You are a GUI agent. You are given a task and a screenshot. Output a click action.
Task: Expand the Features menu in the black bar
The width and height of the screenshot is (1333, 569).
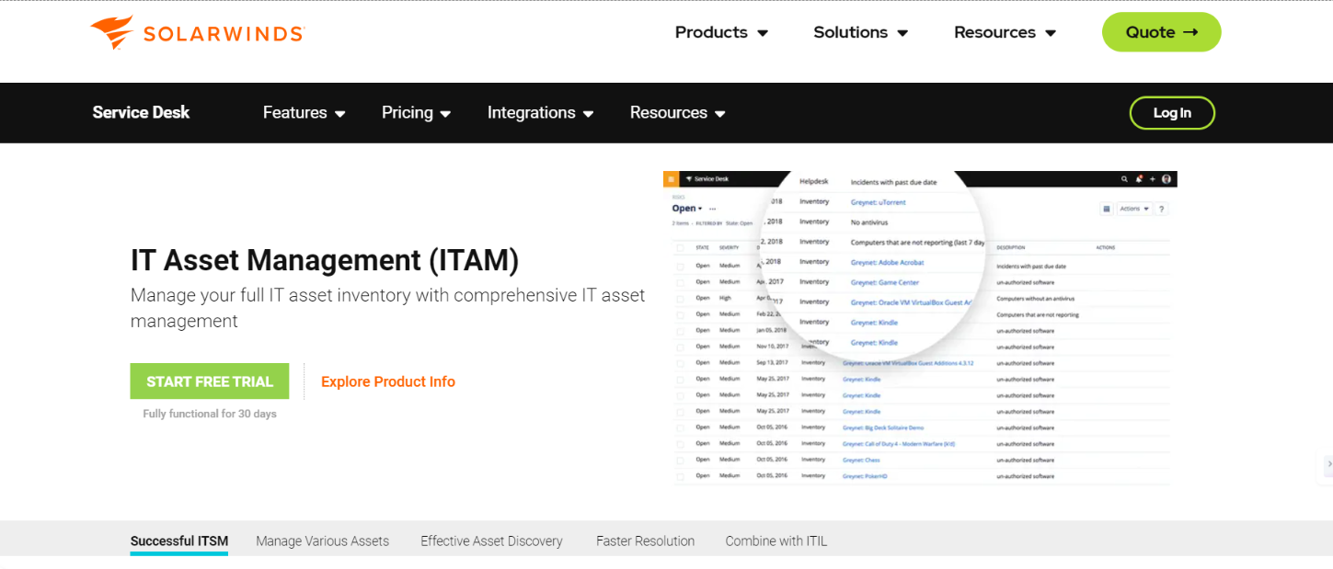tap(304, 113)
